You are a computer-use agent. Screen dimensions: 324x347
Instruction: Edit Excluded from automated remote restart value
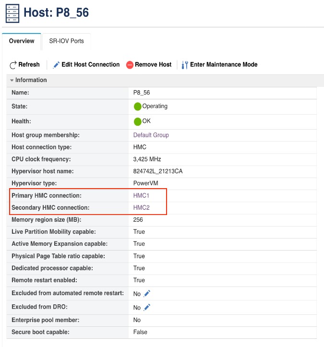coord(147,293)
